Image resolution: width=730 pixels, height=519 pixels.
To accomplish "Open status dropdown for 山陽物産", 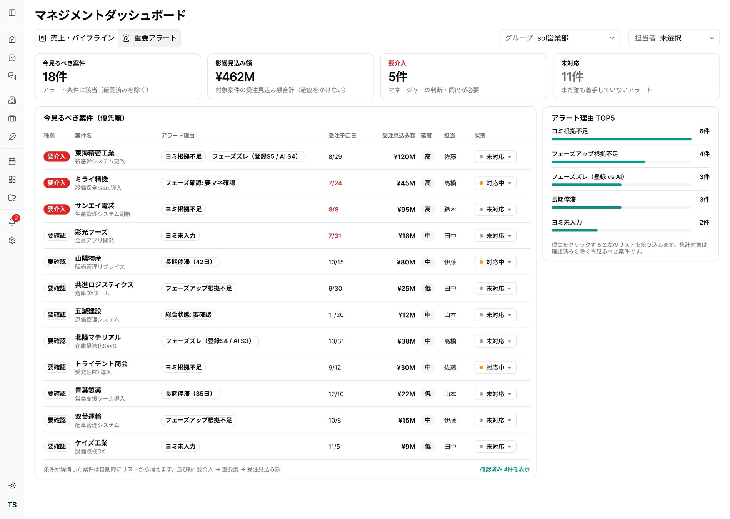I will point(495,262).
